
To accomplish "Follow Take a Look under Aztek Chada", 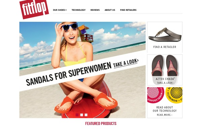I will 166,83.
